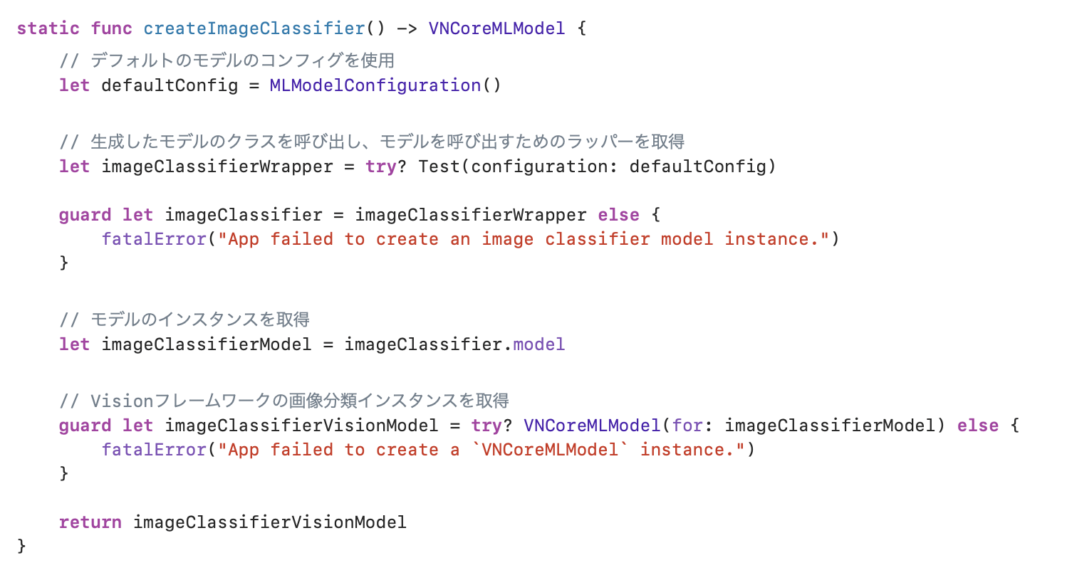Click the createImageClassifier function name

tap(254, 28)
